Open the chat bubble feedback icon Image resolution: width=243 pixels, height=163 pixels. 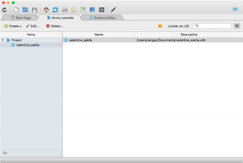click(235, 9)
